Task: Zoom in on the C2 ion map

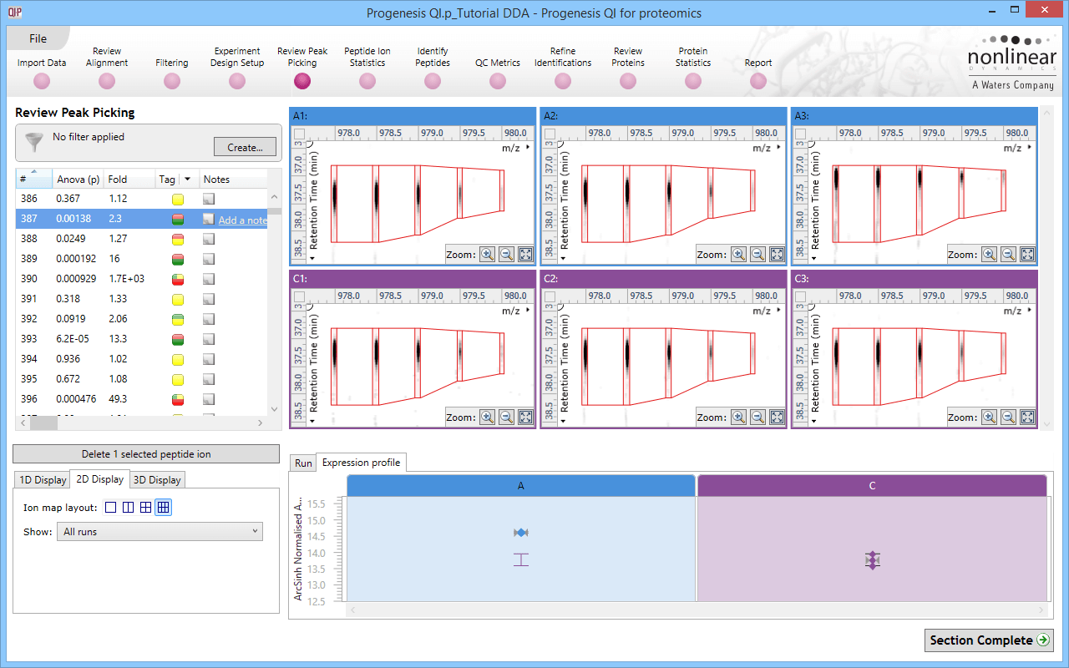Action: point(738,417)
